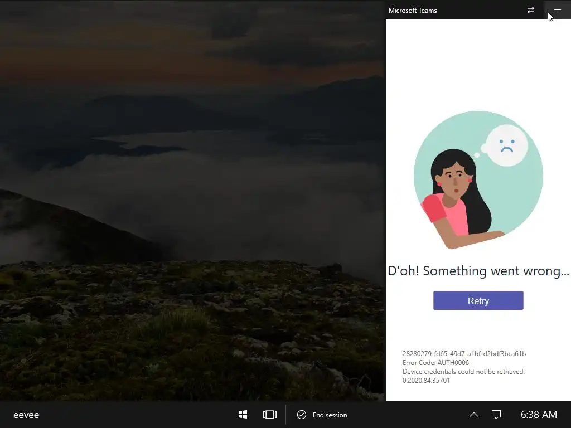Screen dimensions: 571x428
Task: Click the Retry button in Teams
Action: [478, 300]
